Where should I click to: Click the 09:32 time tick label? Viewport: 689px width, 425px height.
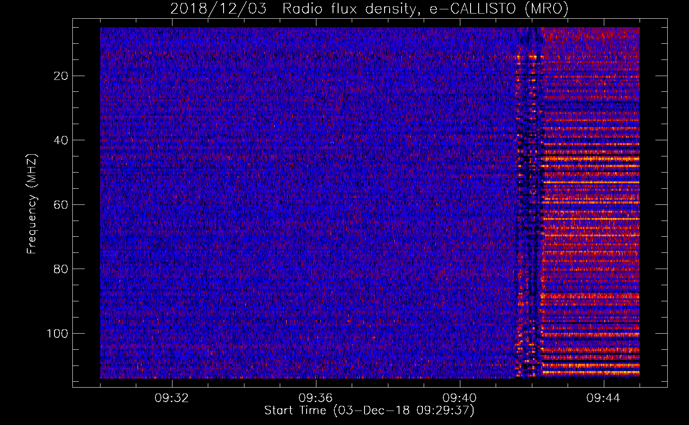(x=172, y=398)
